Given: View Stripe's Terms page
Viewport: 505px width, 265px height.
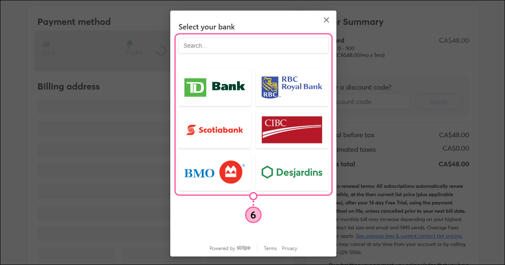Looking at the screenshot, I should pyautogui.click(x=270, y=248).
